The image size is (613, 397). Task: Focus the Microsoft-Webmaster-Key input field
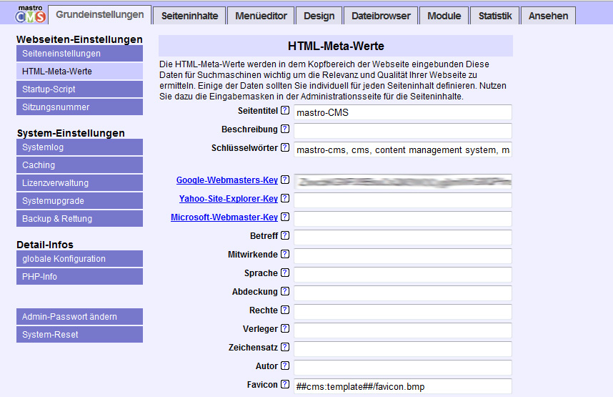[x=403, y=219]
